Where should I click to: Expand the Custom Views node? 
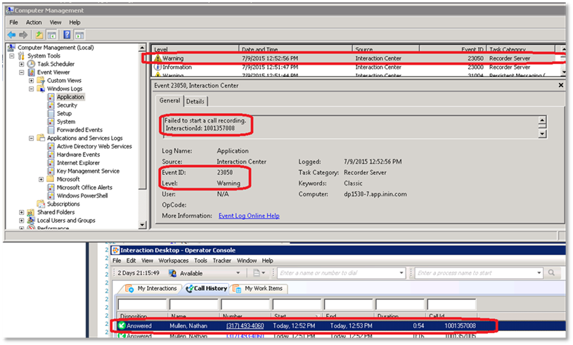(32, 80)
